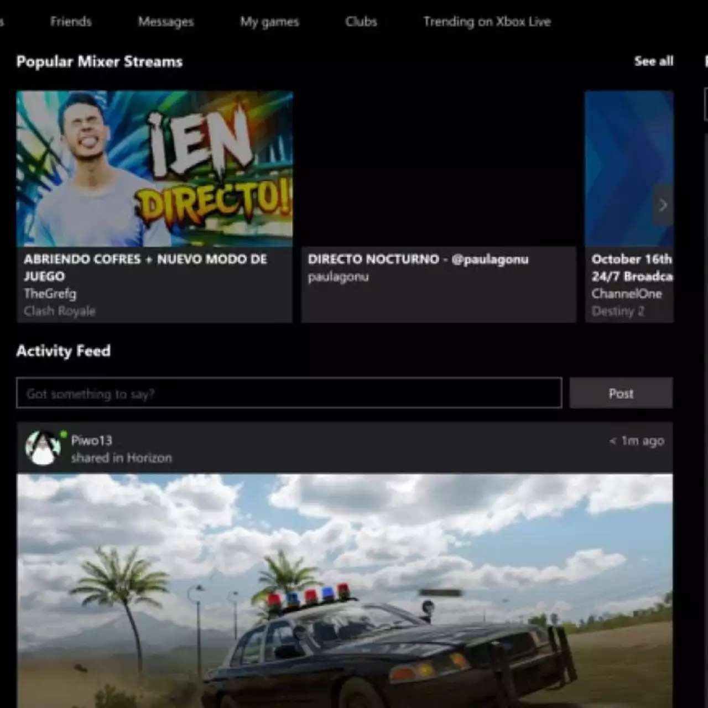
Task: Open ChannelOne Destiny 2 stream thumbnail
Action: (x=629, y=169)
